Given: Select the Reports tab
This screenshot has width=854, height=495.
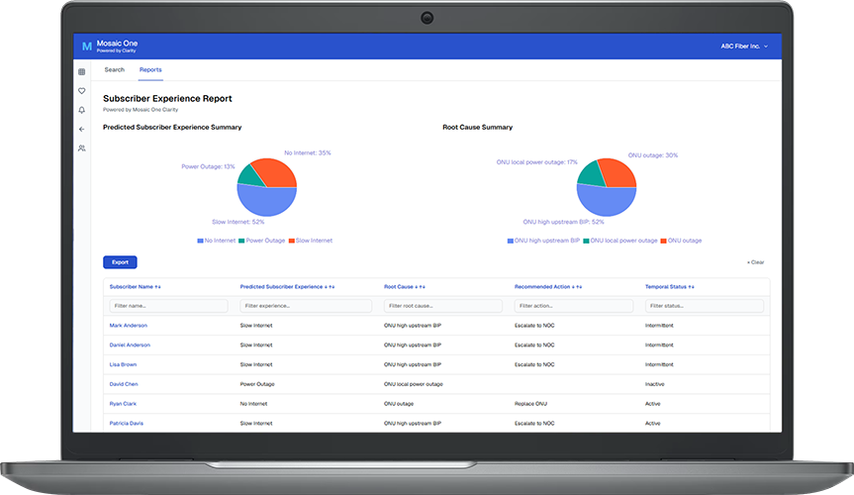Looking at the screenshot, I should 150,70.
